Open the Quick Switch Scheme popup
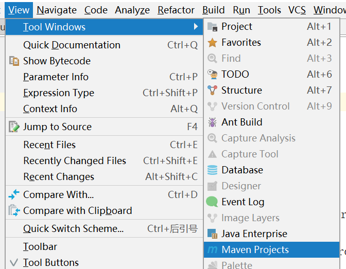The height and width of the screenshot is (269, 346). [73, 229]
